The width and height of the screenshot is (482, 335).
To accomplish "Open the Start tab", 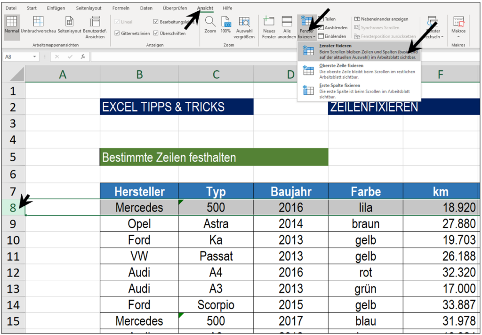I will tap(32, 8).
